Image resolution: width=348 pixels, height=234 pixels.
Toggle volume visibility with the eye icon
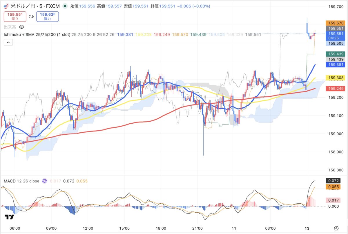pos(22,27)
